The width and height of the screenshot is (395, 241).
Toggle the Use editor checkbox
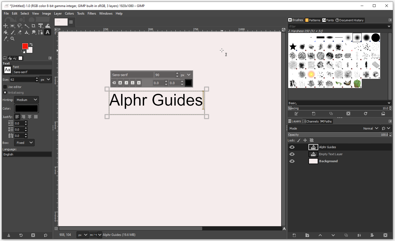point(5,87)
